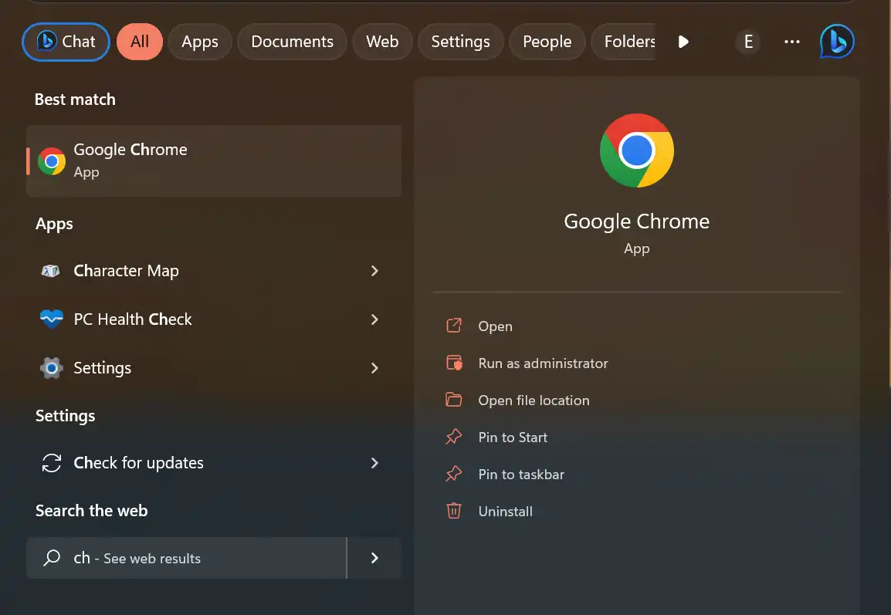Click the Run as administrator shield icon
The image size is (891, 615).
pyautogui.click(x=454, y=363)
